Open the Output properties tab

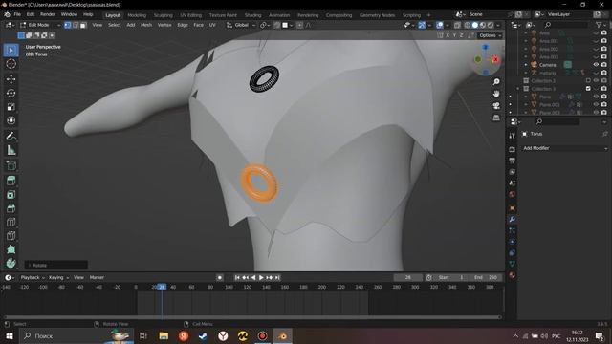tap(513, 161)
